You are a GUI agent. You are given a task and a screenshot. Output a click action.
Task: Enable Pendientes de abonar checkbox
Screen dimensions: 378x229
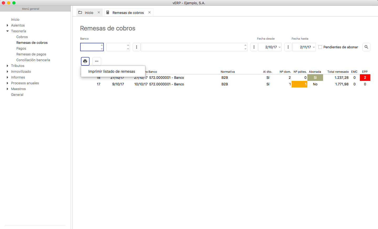[x=320, y=47]
